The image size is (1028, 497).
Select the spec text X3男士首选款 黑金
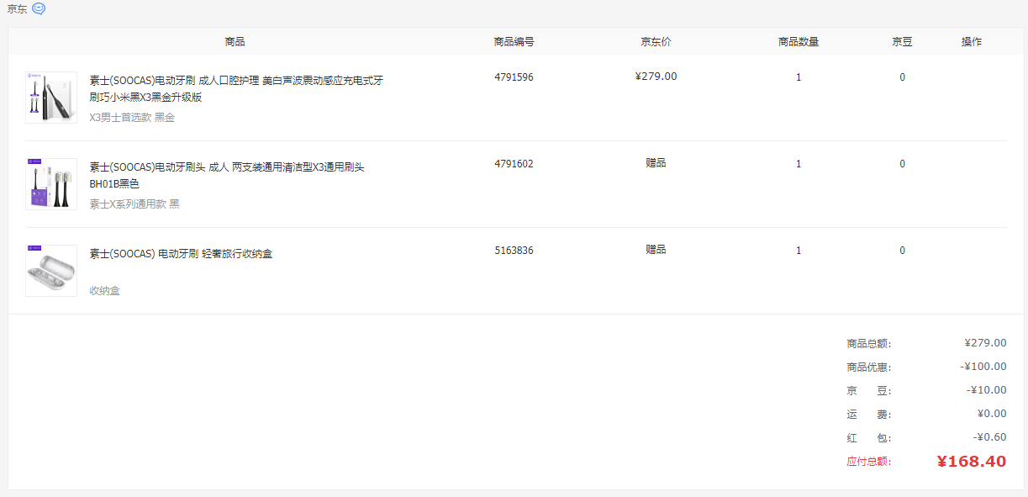click(x=132, y=118)
